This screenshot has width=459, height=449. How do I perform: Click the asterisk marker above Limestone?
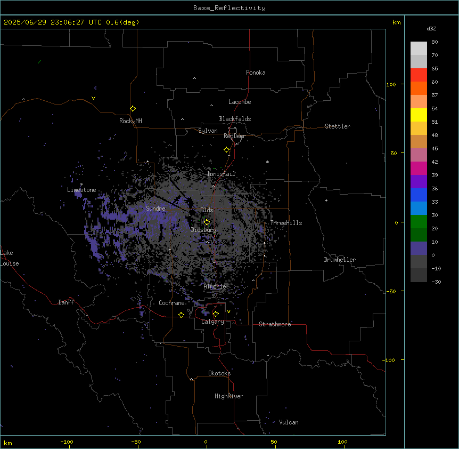pyautogui.click(x=81, y=185)
